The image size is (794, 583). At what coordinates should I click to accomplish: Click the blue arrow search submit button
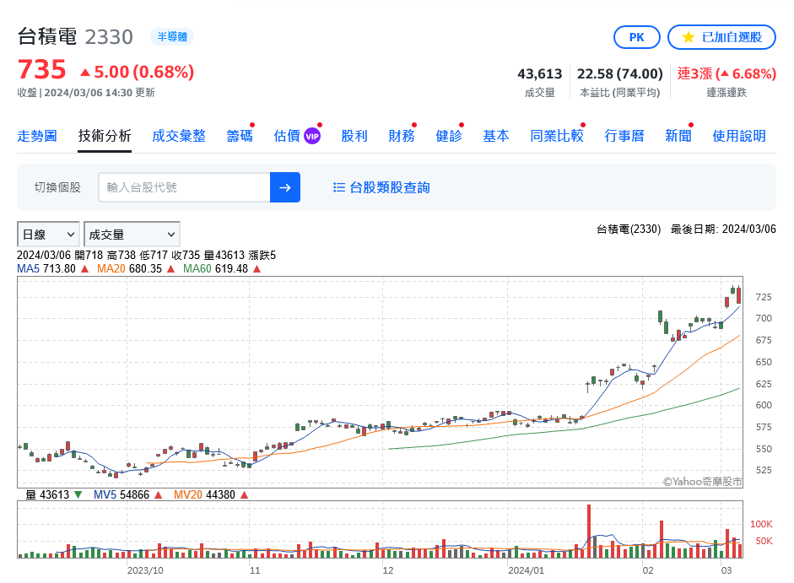[285, 187]
